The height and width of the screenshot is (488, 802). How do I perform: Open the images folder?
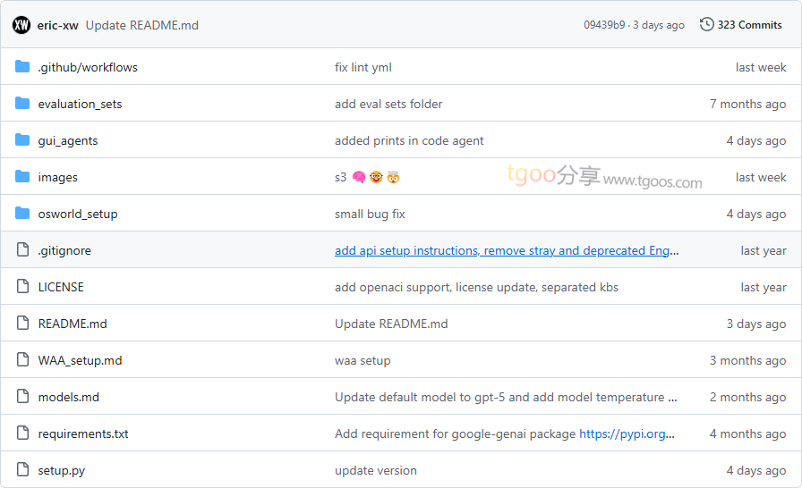(x=57, y=177)
